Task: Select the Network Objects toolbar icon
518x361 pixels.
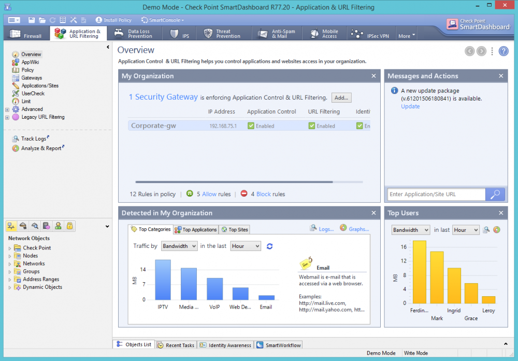Action: tap(11, 226)
